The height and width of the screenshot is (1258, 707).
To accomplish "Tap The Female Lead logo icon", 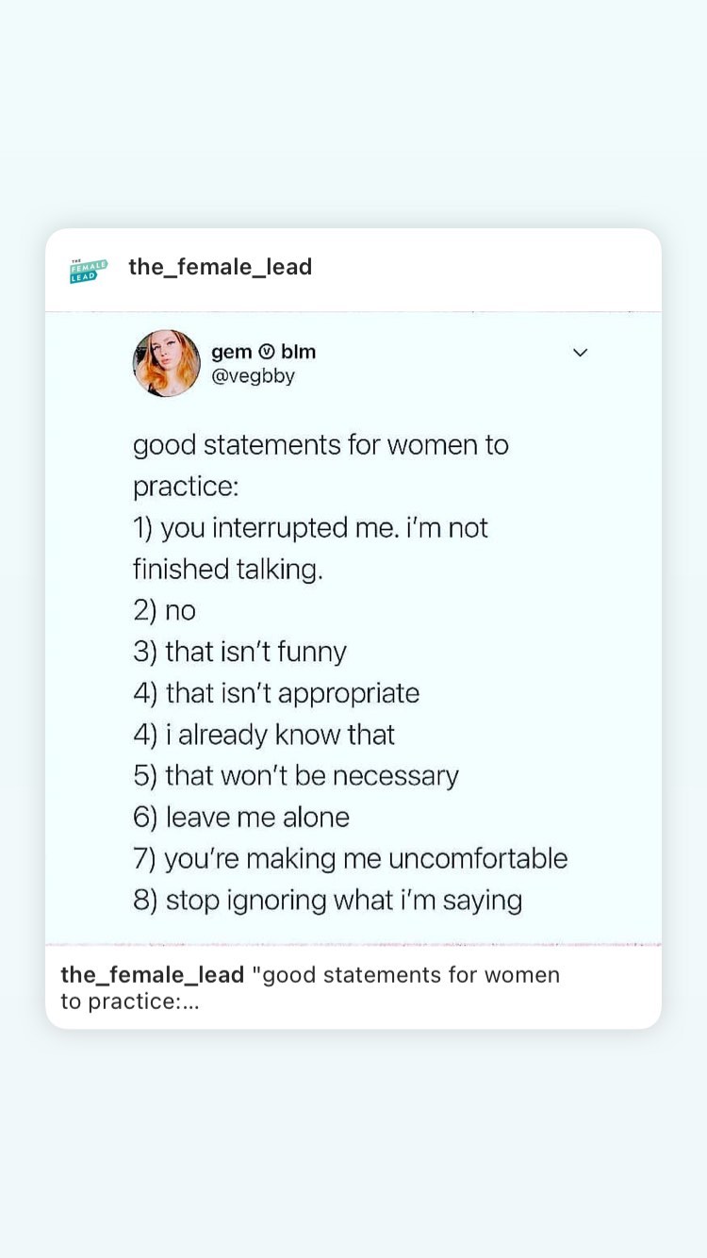I will pos(89,270).
